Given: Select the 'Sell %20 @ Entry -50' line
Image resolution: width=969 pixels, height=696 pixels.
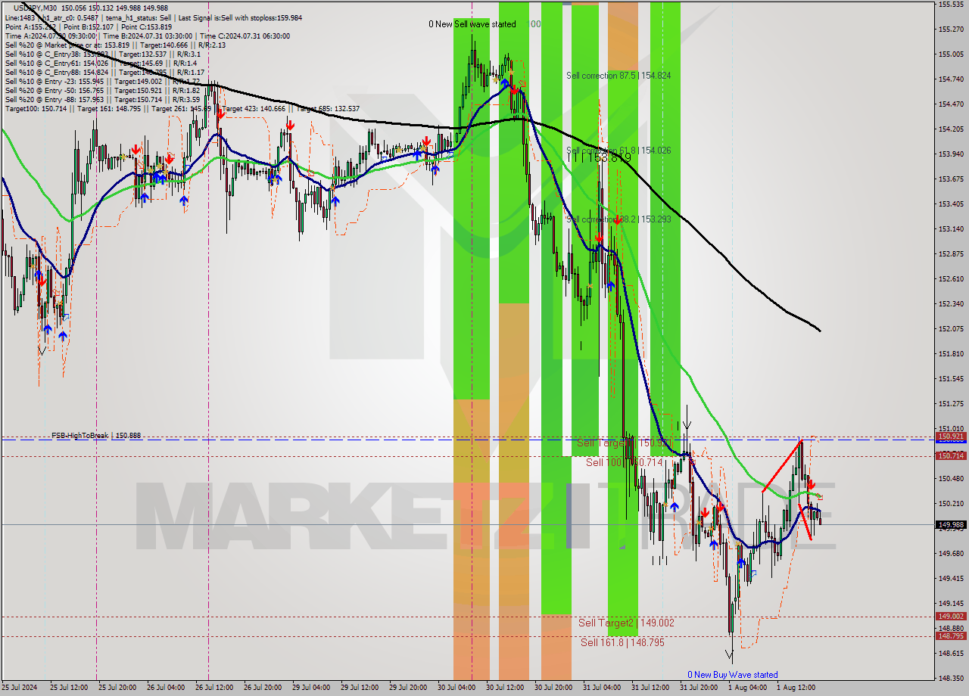Looking at the screenshot, I should tap(102, 90).
